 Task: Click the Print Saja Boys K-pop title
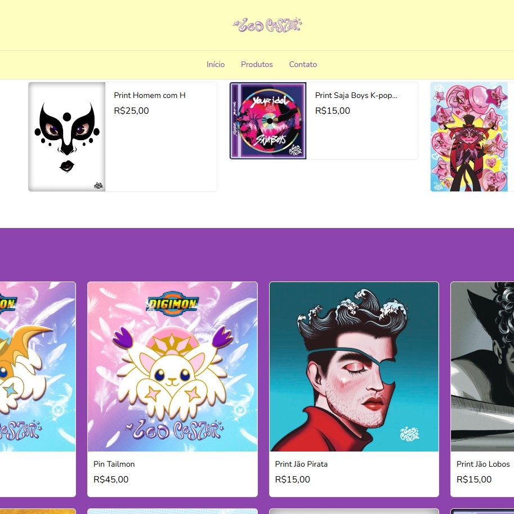(356, 95)
